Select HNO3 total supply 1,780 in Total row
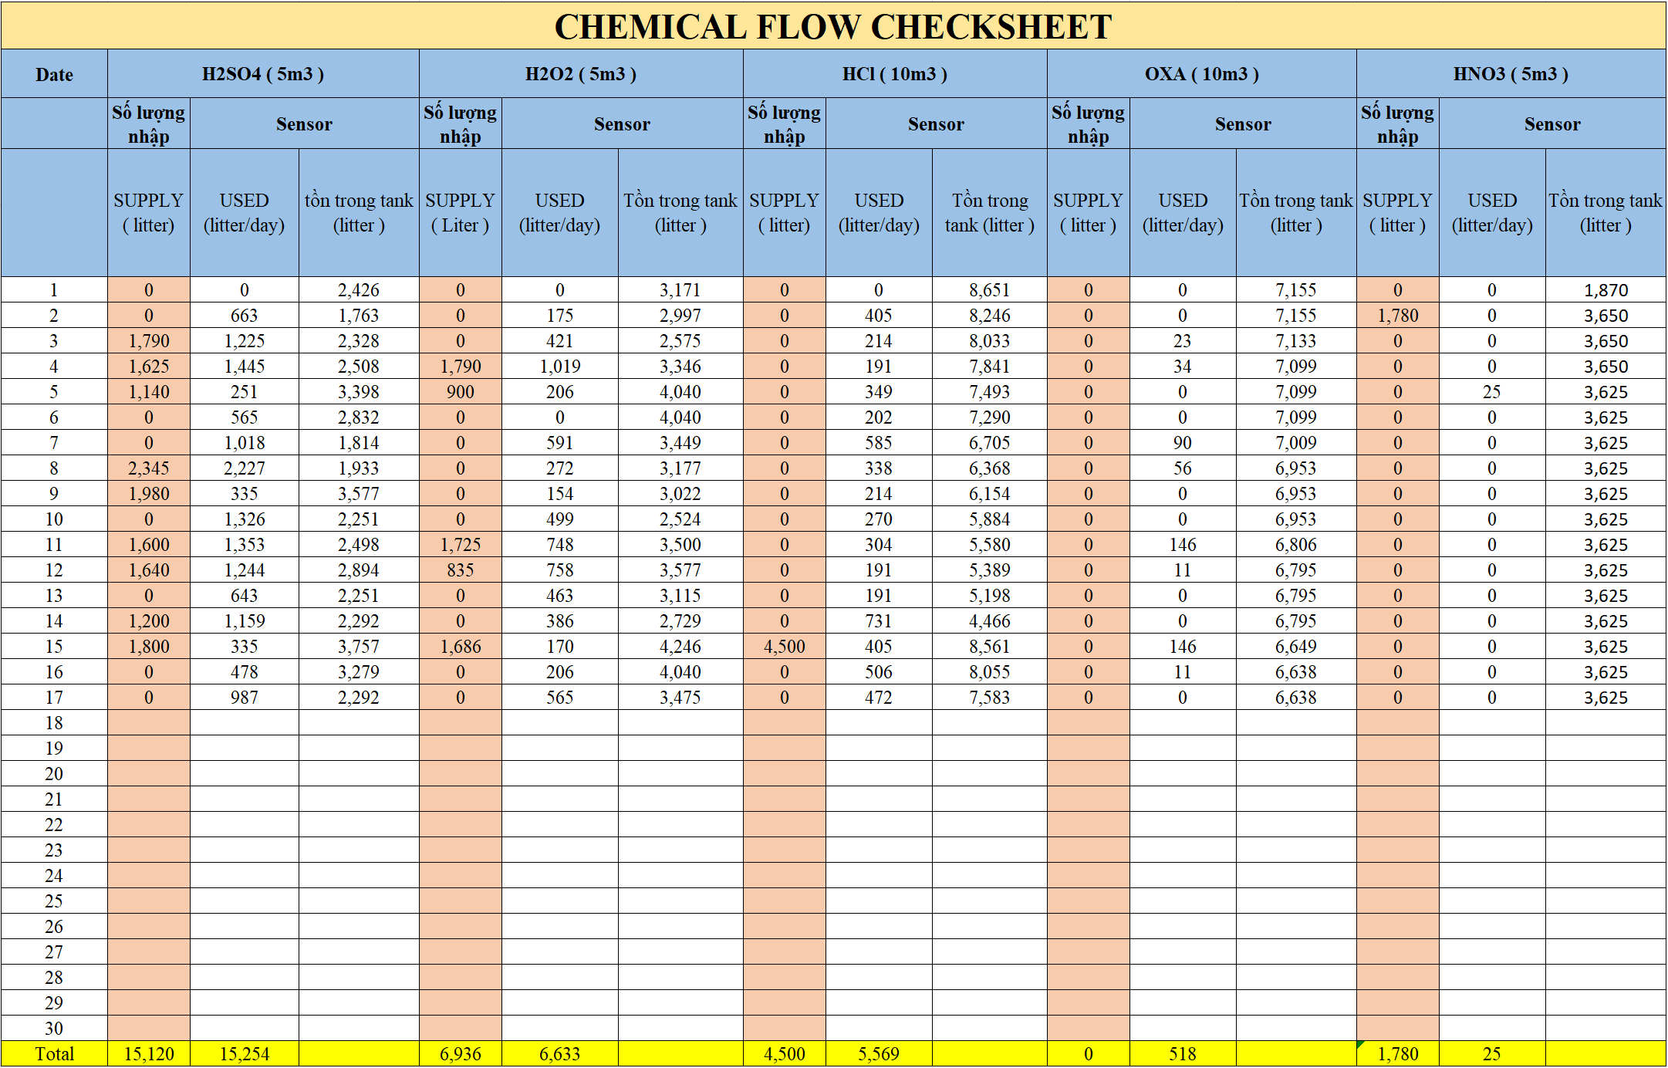 (x=1398, y=1054)
